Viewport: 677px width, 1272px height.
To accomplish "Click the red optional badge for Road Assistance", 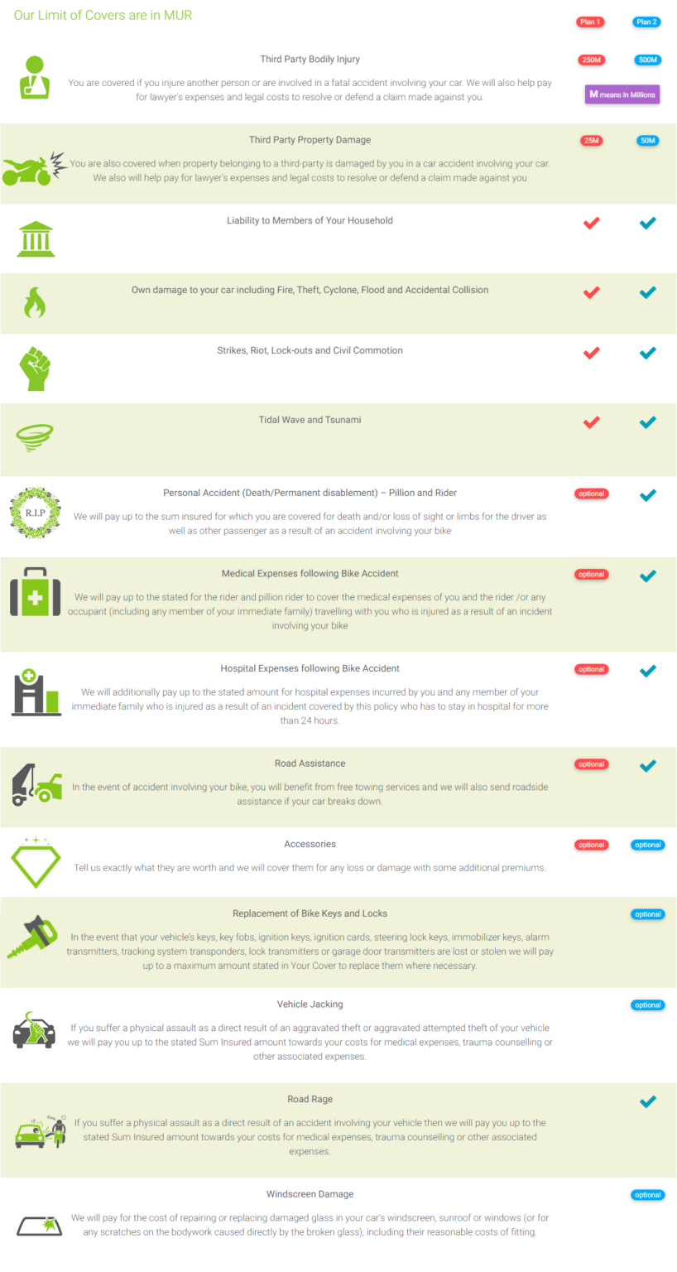I will coord(591,764).
